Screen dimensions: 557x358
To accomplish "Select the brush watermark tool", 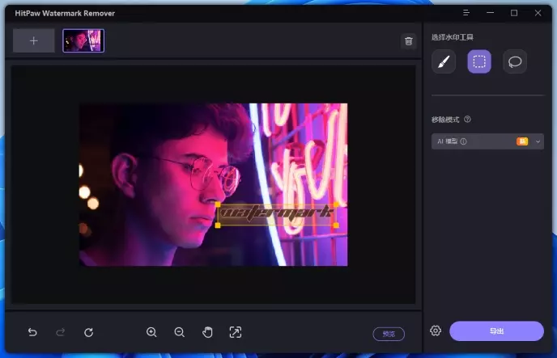I will click(x=444, y=61).
